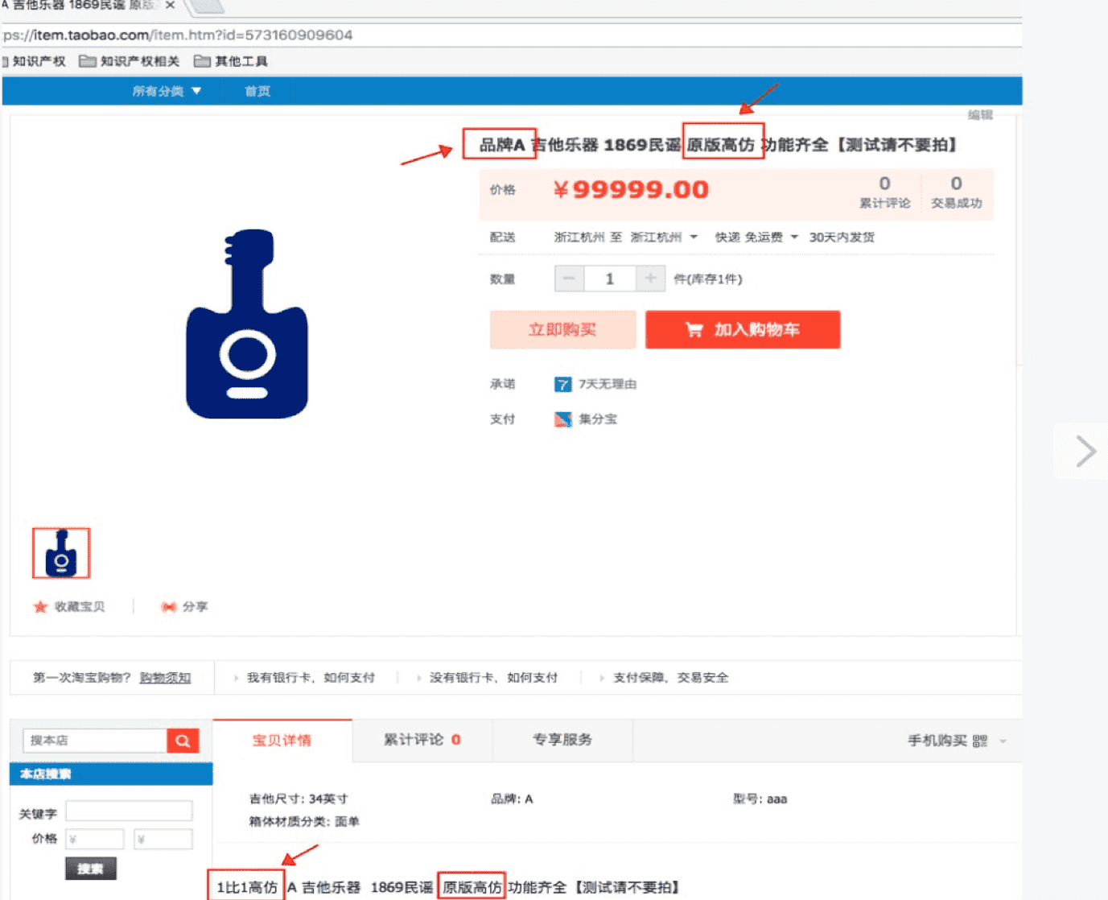Screen dimensions: 1108x900
Task: Click the next arrow on right edge
Action: pyautogui.click(x=1086, y=451)
